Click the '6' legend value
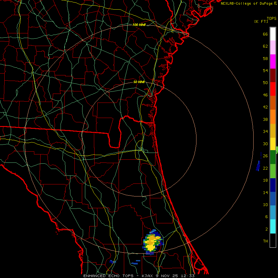 (x=267, y=217)
